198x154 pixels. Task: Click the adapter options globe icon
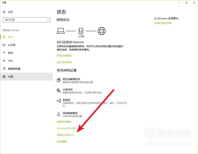coord(59,80)
